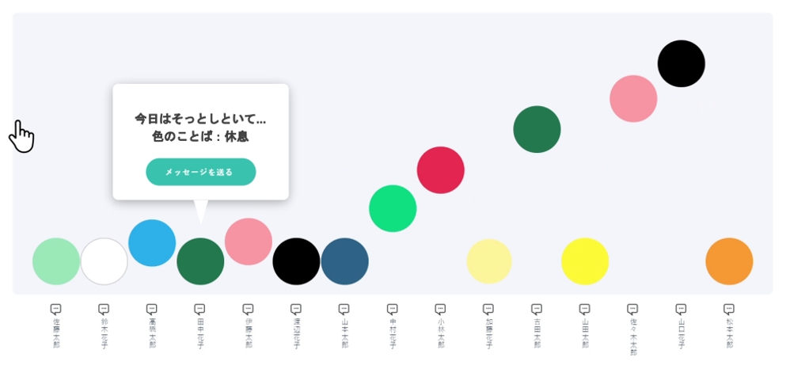Select the sky blue circle for 高橋太郎

(152, 243)
